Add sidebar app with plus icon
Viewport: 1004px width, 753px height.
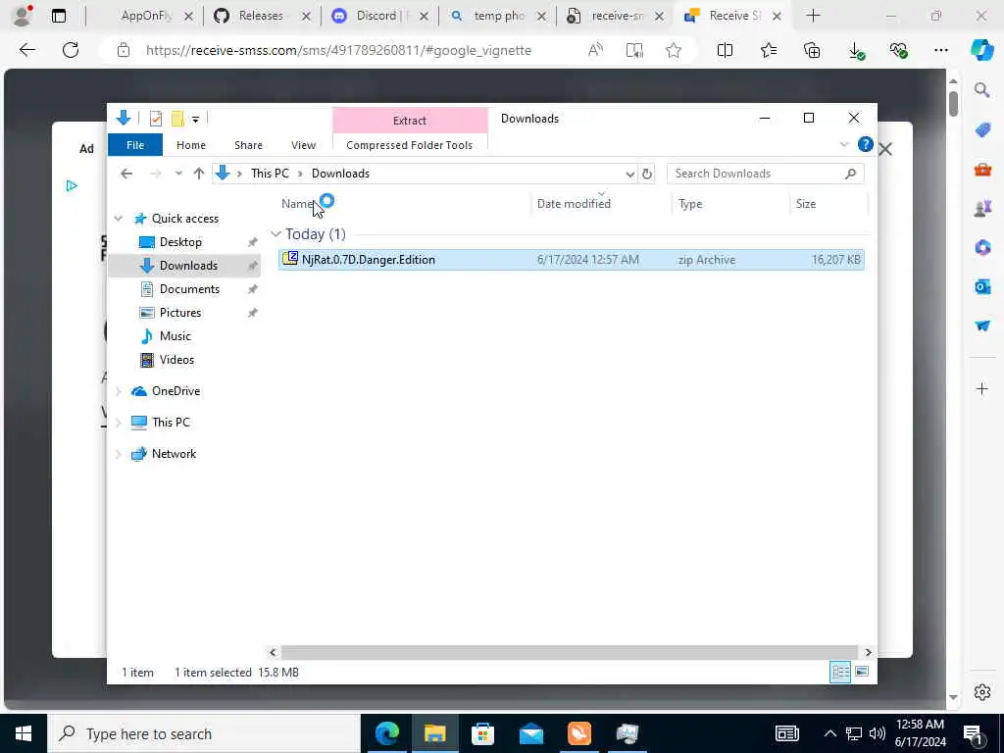(x=982, y=388)
